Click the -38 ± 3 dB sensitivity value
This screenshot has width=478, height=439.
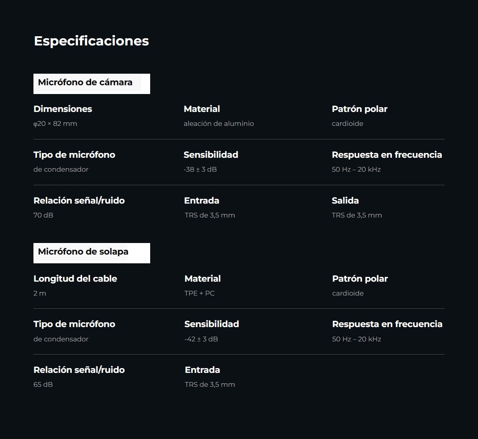(x=200, y=169)
